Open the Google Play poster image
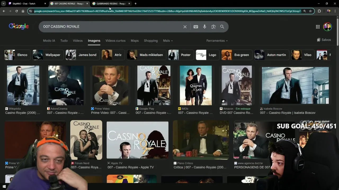The image size is (339, 190). [x=154, y=85]
